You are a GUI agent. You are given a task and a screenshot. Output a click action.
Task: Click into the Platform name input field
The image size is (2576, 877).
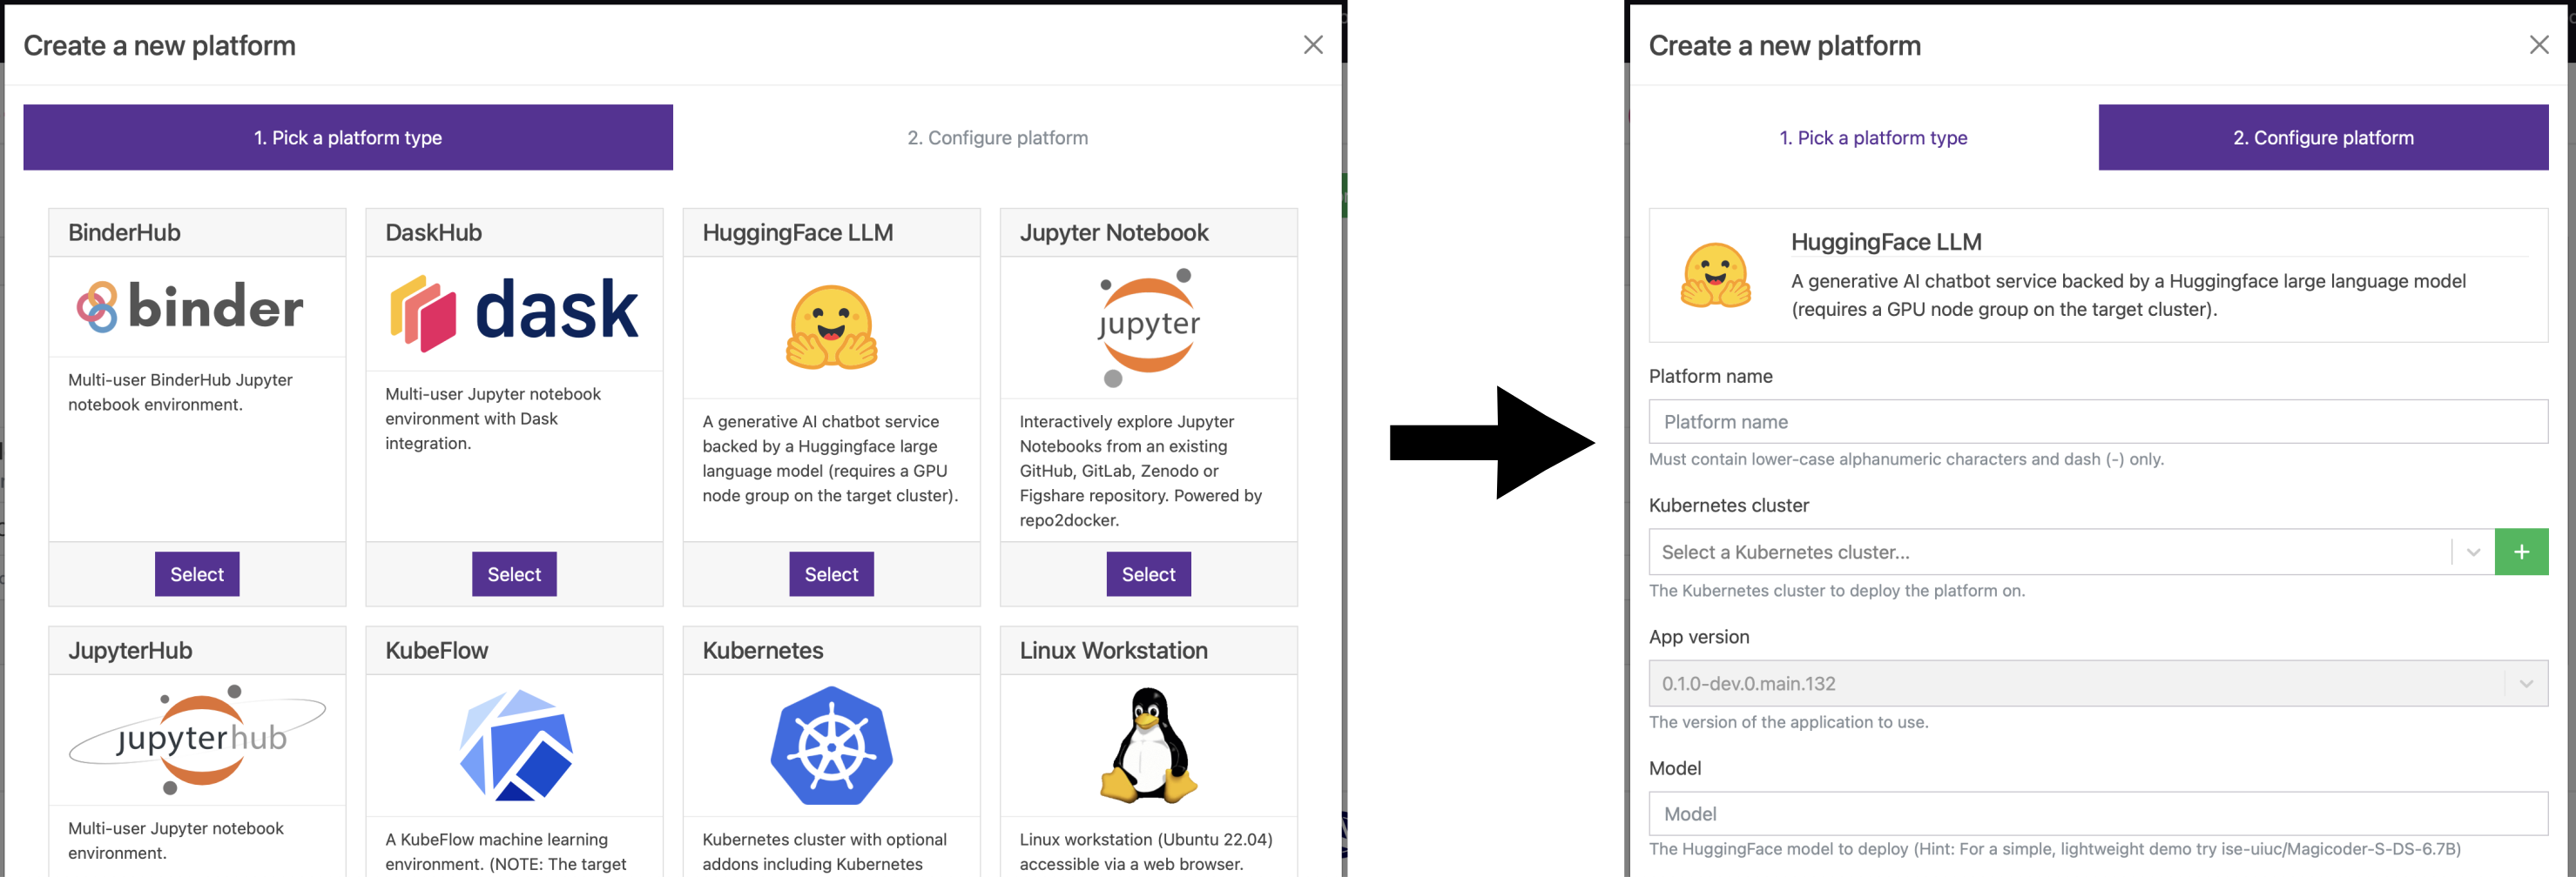(2098, 421)
